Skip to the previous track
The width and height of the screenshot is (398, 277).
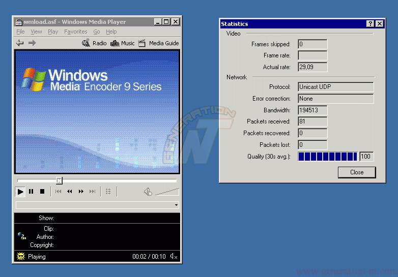58,192
